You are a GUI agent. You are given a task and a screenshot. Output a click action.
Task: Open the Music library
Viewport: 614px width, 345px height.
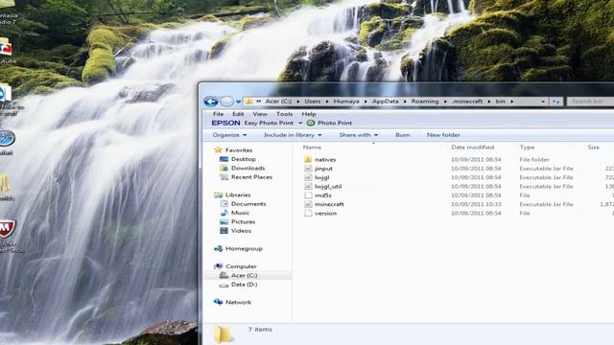point(240,213)
